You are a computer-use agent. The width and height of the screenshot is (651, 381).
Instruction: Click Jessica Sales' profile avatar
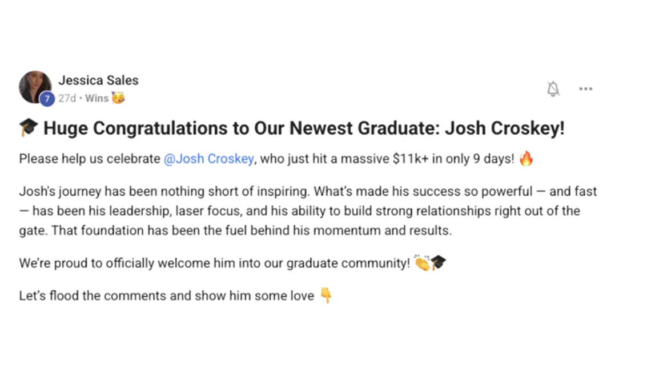pos(35,87)
